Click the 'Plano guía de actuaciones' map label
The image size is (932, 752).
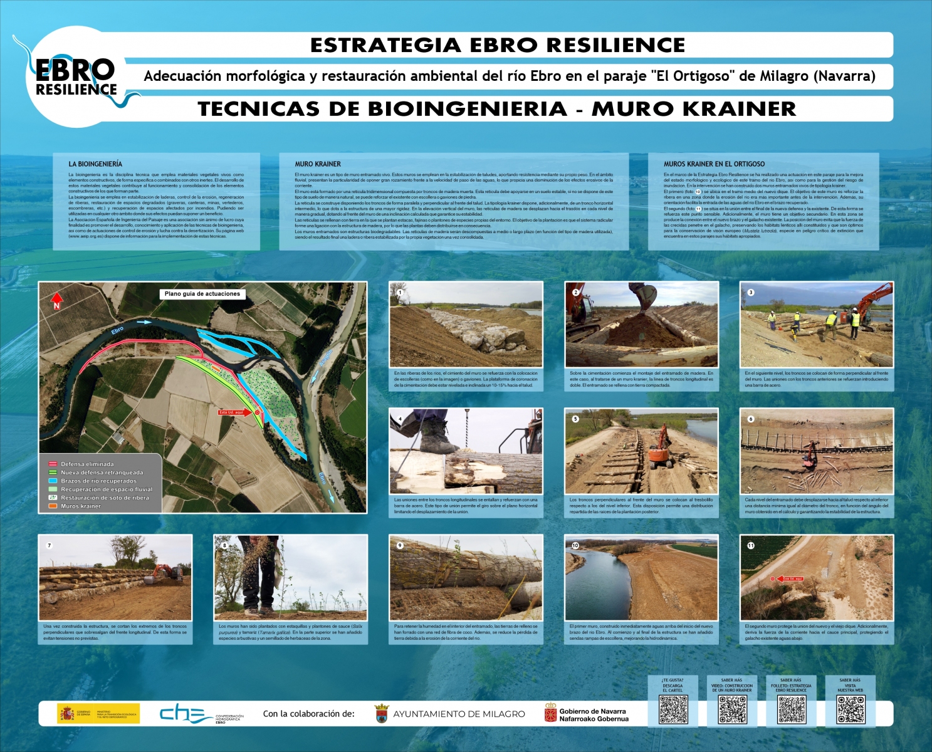pyautogui.click(x=202, y=294)
